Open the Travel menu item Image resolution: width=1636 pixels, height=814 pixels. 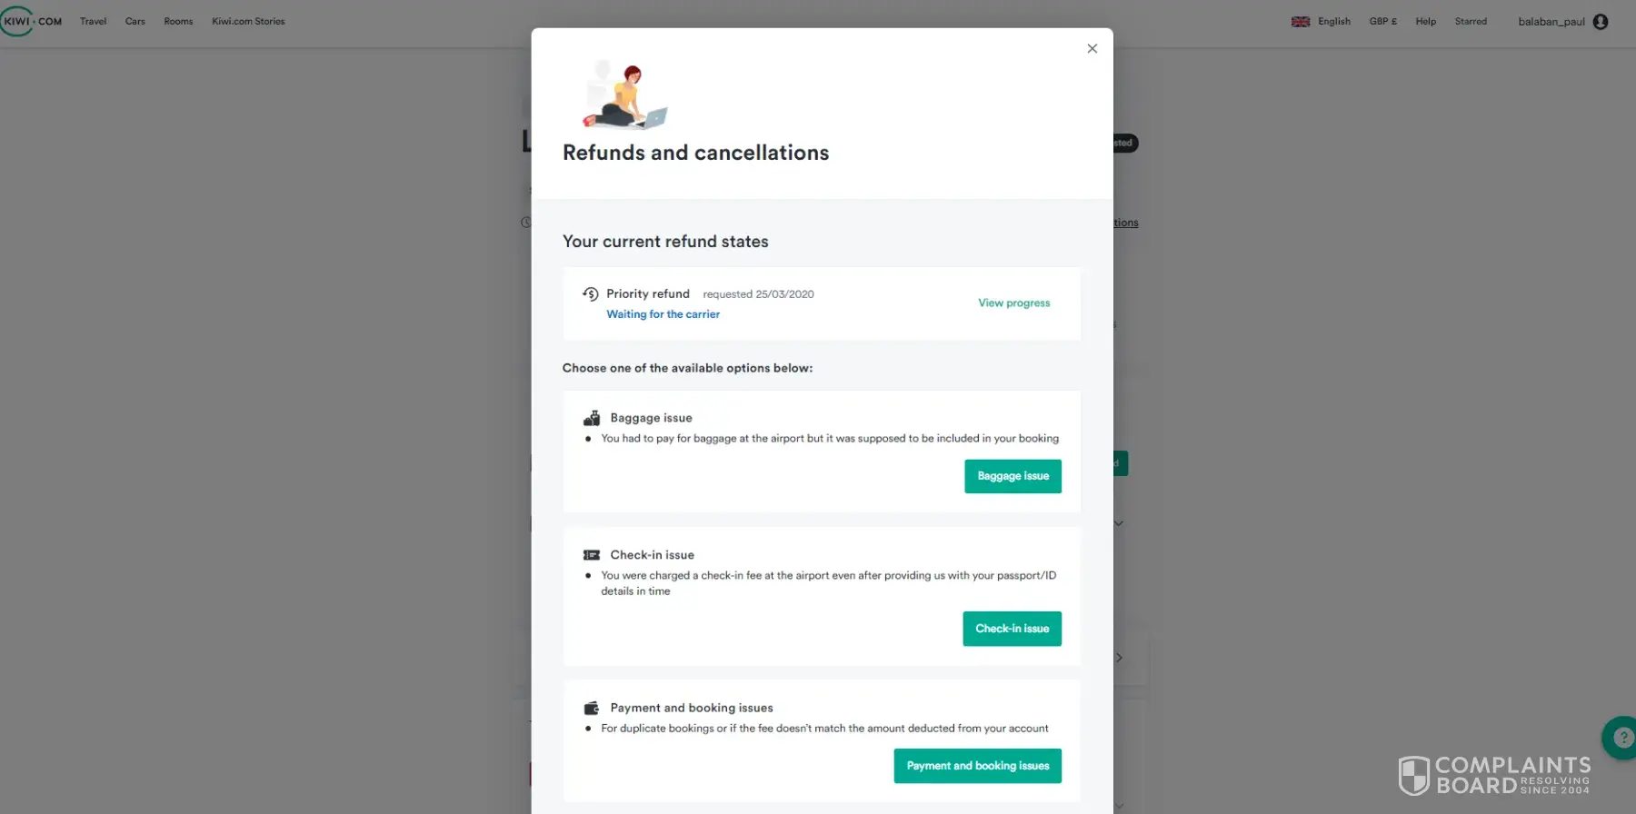(x=93, y=22)
